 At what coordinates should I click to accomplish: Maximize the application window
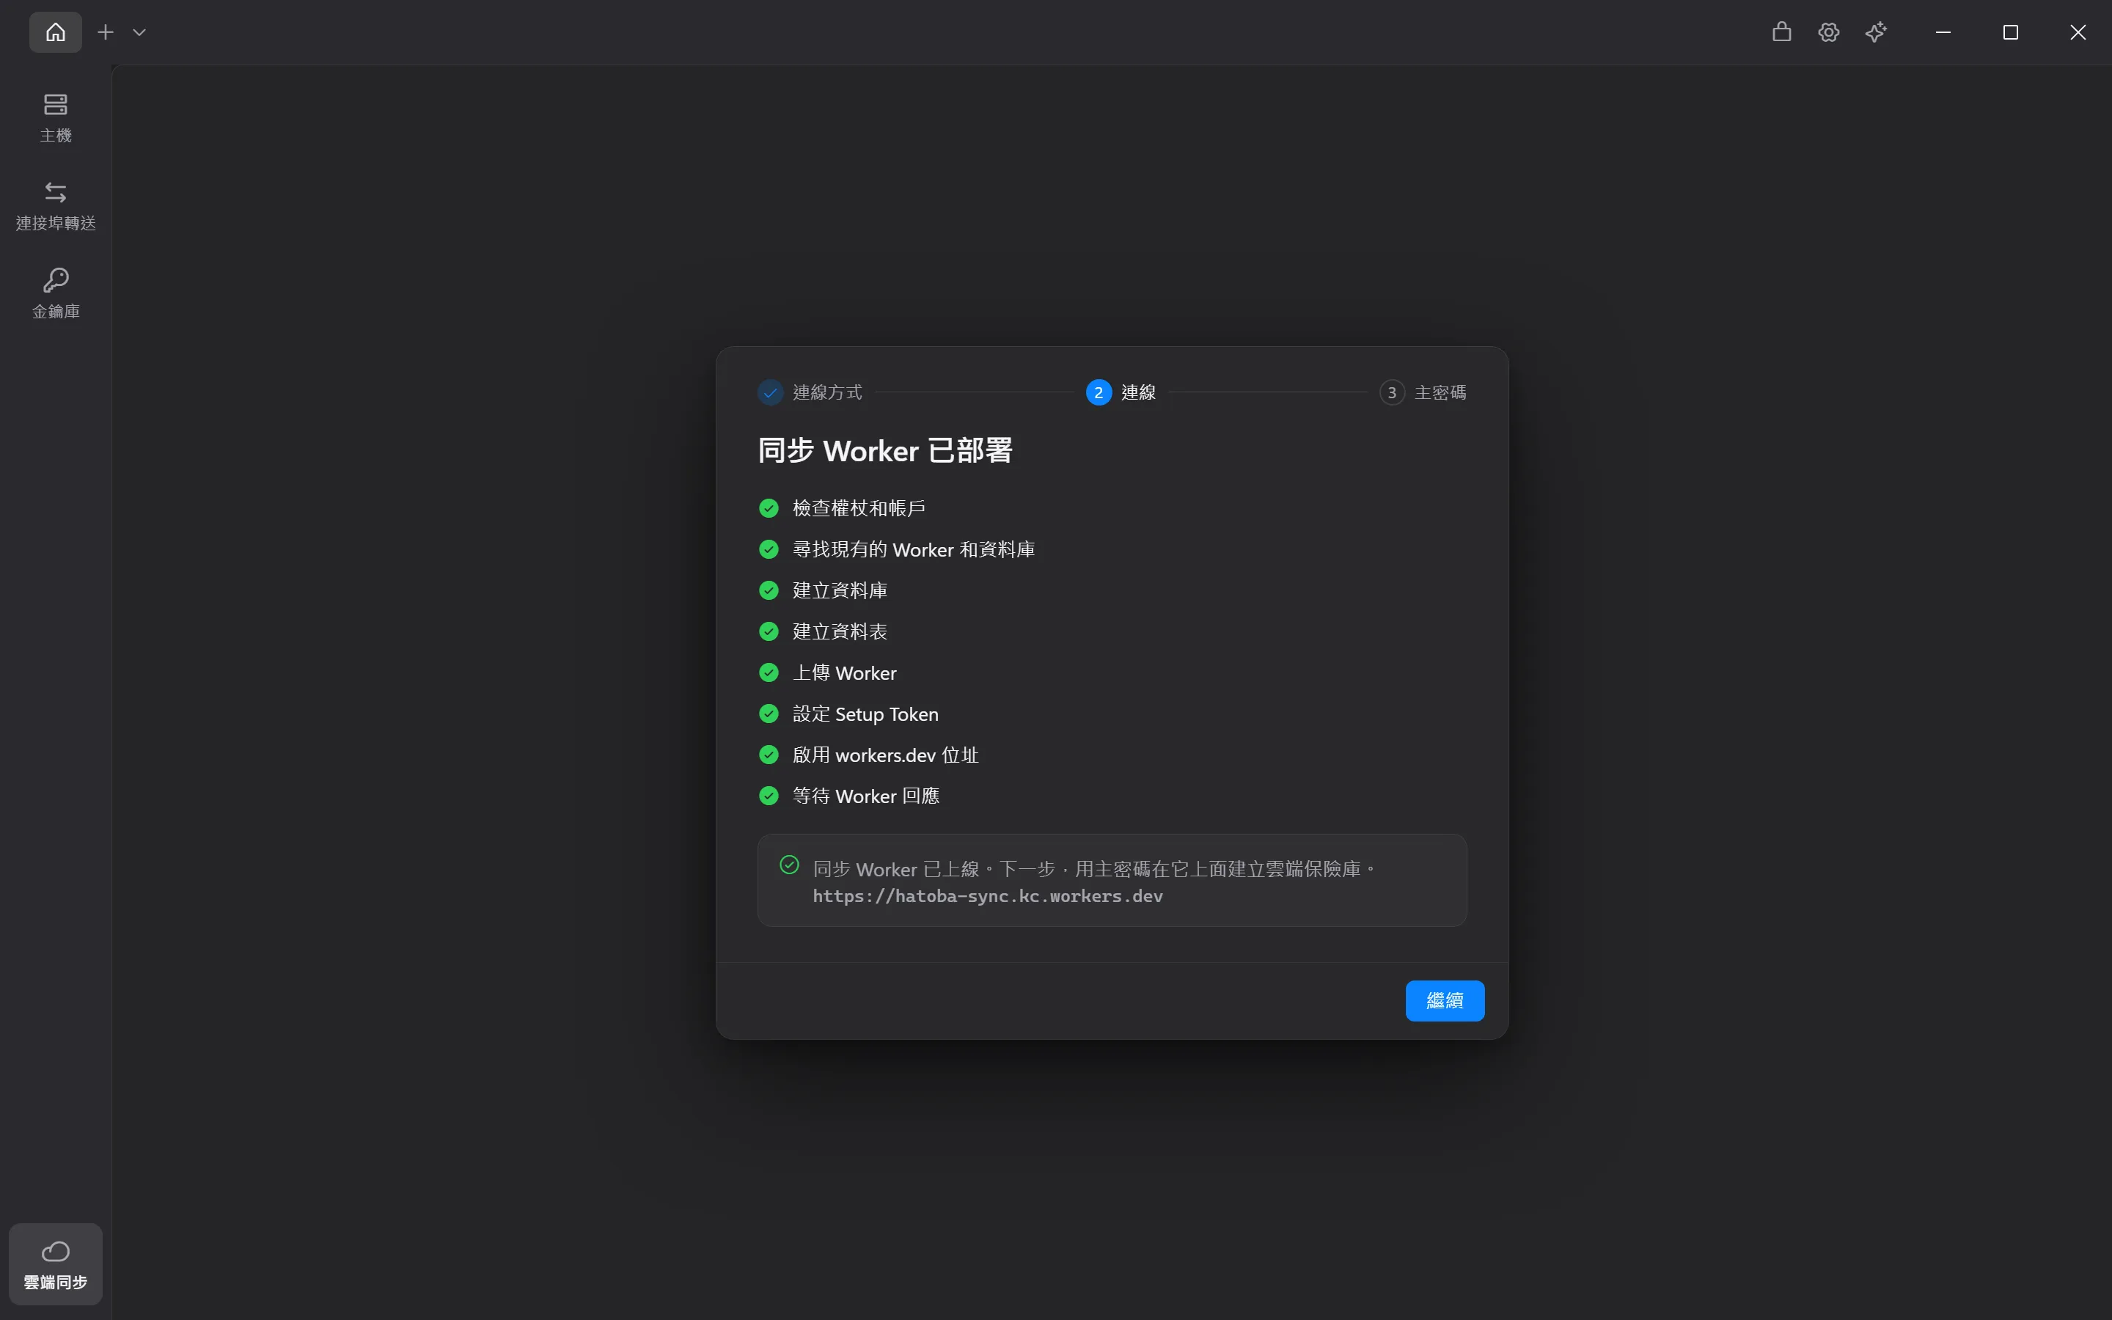tap(2010, 32)
